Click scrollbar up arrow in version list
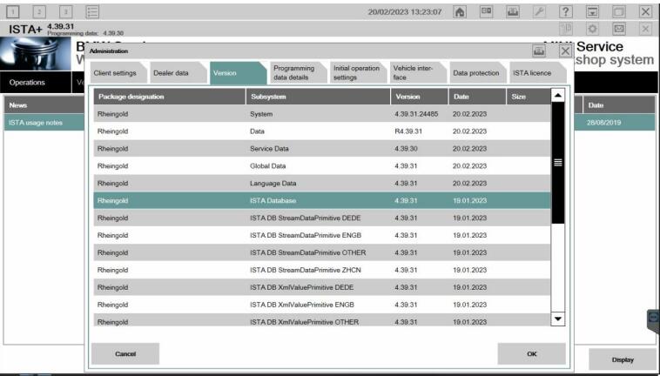This screenshot has height=376, width=660. coord(558,96)
